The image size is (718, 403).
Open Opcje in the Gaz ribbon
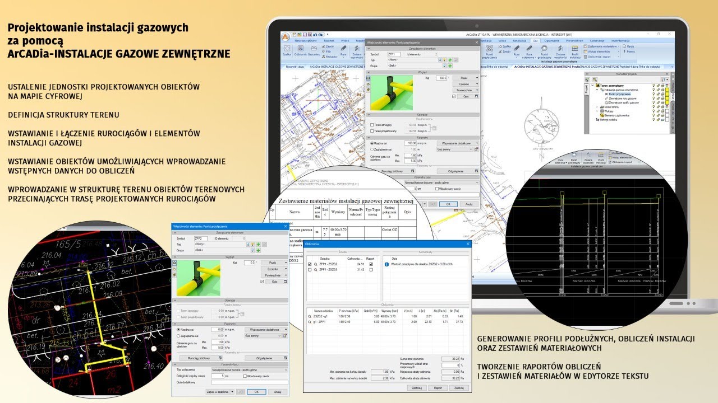point(629,46)
